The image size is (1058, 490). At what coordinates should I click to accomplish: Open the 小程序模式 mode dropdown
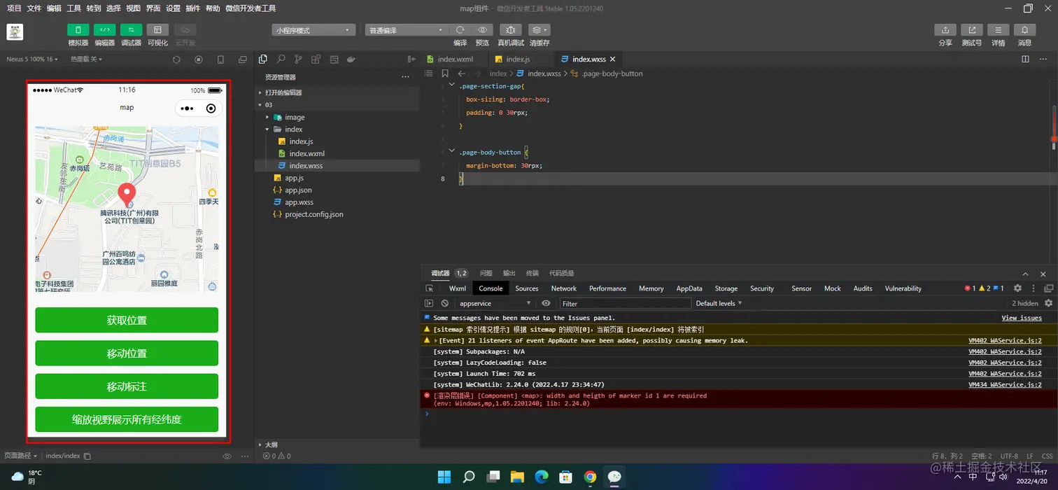[313, 30]
